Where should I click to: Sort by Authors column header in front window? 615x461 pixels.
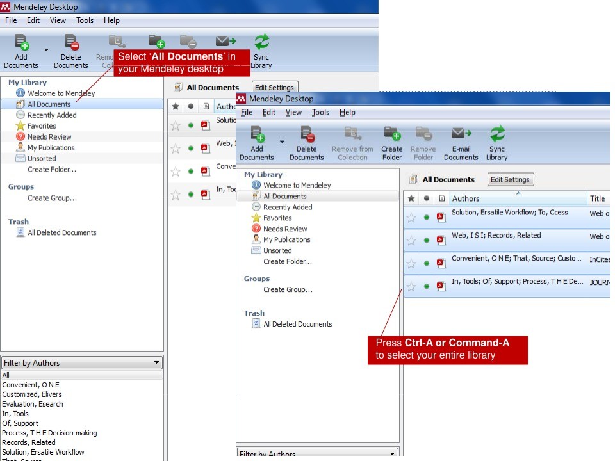click(518, 198)
